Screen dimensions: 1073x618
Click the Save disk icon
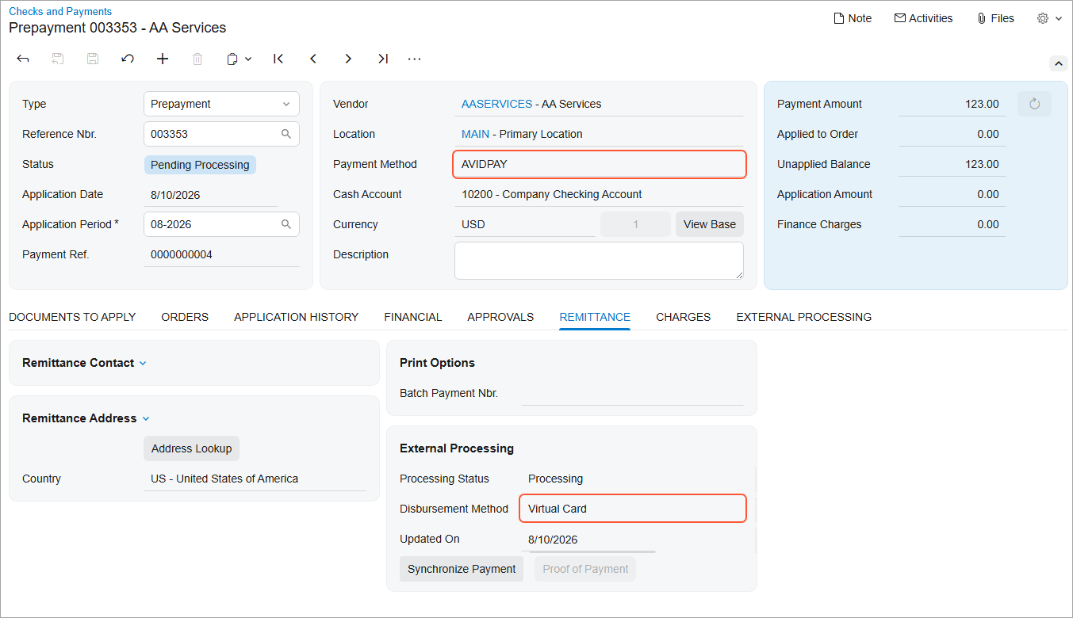[93, 59]
